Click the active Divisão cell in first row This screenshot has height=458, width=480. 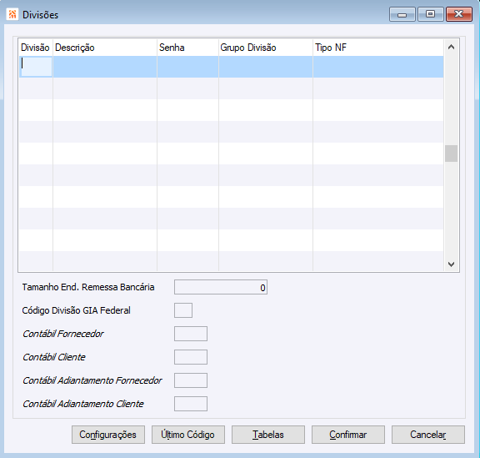point(36,66)
